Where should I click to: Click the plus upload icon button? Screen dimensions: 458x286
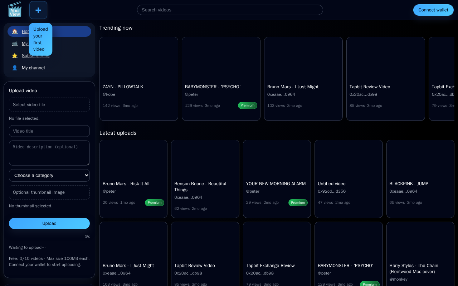pos(38,10)
